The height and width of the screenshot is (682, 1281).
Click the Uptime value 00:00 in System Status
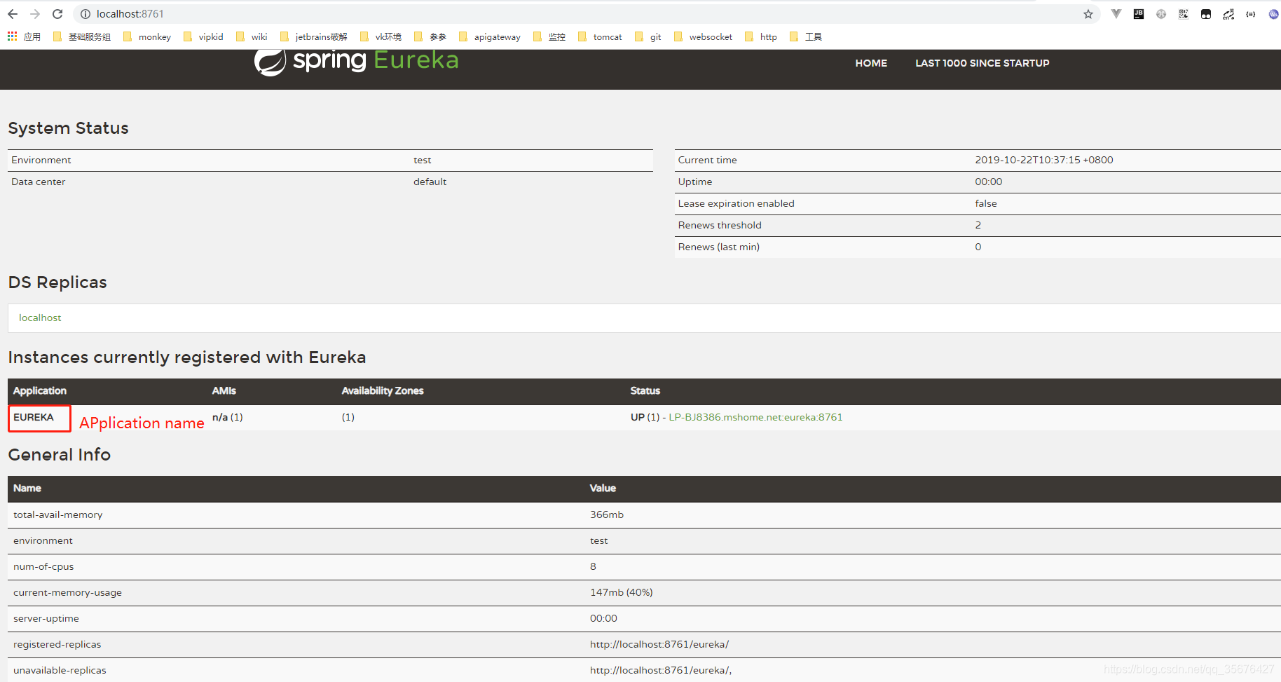coord(989,182)
